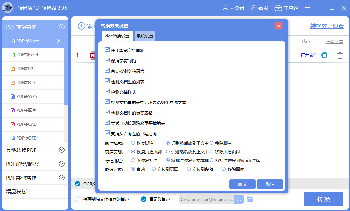Click the browse ellipsis button for directory path
This screenshot has height=211, width=350.
[x=239, y=199]
